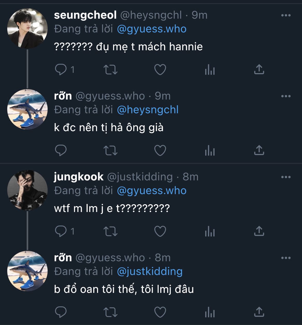Open more options on seungcheol's tweet
Image resolution: width=302 pixels, height=325 pixels.
tap(286, 16)
